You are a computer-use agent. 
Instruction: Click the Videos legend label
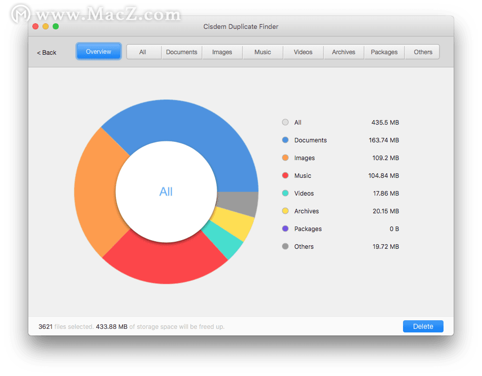click(304, 194)
